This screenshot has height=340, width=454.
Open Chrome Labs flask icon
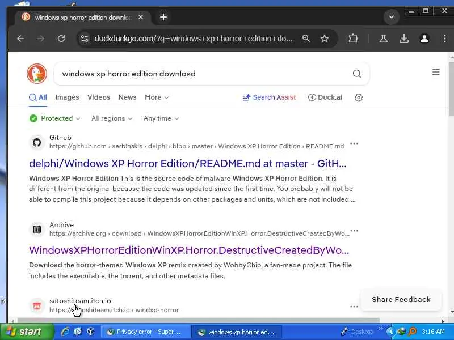(x=384, y=39)
